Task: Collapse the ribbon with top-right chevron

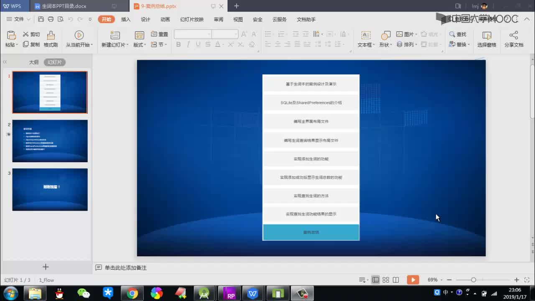Action: coord(526,19)
